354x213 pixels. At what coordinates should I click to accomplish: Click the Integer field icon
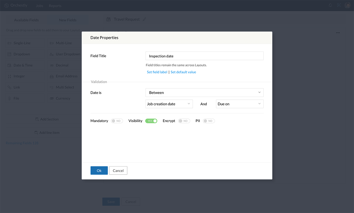[9, 76]
